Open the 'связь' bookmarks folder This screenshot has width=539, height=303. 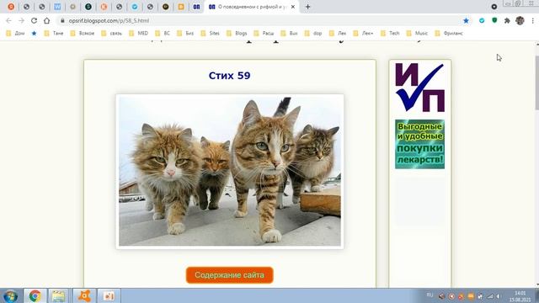coord(112,34)
